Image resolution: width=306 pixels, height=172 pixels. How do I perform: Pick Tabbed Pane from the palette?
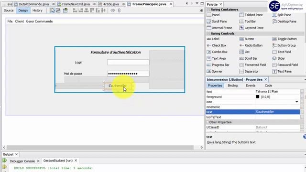[251, 15]
